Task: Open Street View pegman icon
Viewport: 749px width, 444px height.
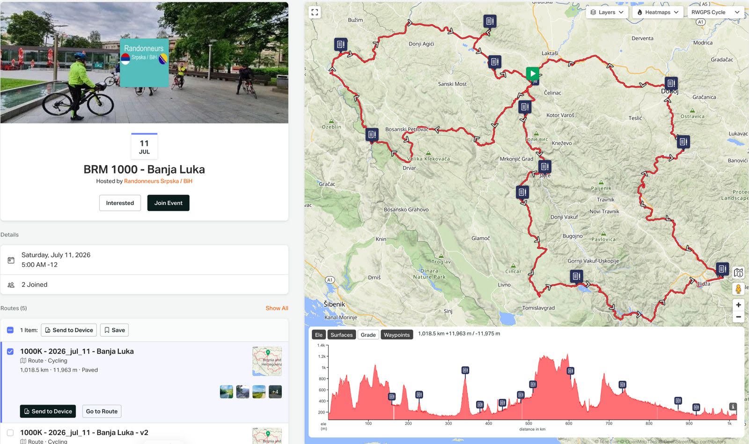Action: pos(738,289)
